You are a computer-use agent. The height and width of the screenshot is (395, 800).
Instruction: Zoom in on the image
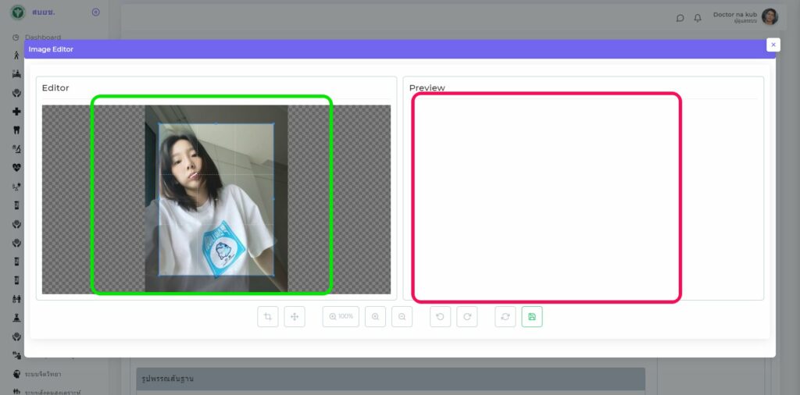point(376,317)
